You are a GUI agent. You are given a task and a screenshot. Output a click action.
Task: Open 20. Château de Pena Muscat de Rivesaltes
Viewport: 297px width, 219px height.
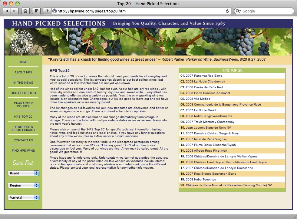tap(232, 185)
